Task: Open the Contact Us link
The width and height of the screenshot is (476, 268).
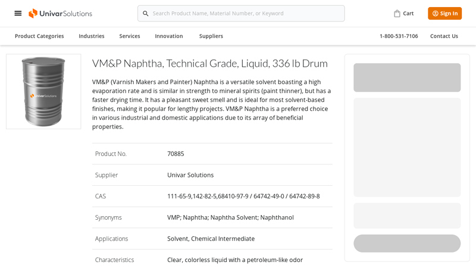Action: tap(444, 36)
